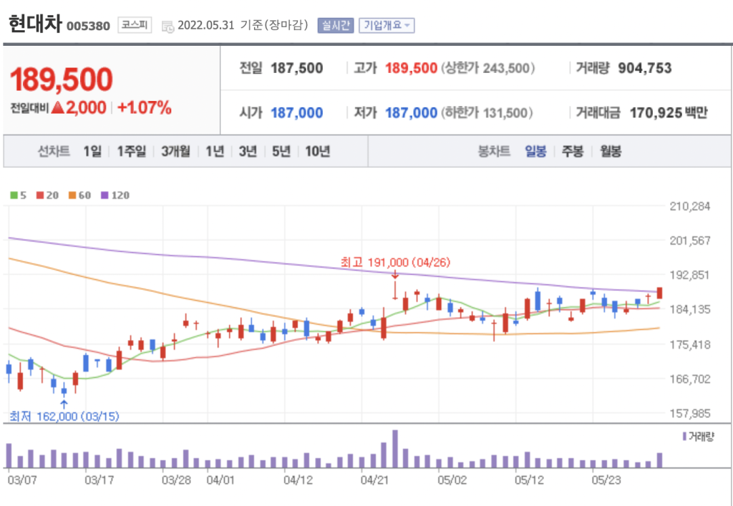The width and height of the screenshot is (733, 506).
Task: Click the orange 60-day moving average legend
Action: coord(77,195)
